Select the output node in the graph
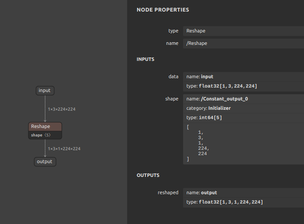This screenshot has width=304, height=224. (45, 161)
